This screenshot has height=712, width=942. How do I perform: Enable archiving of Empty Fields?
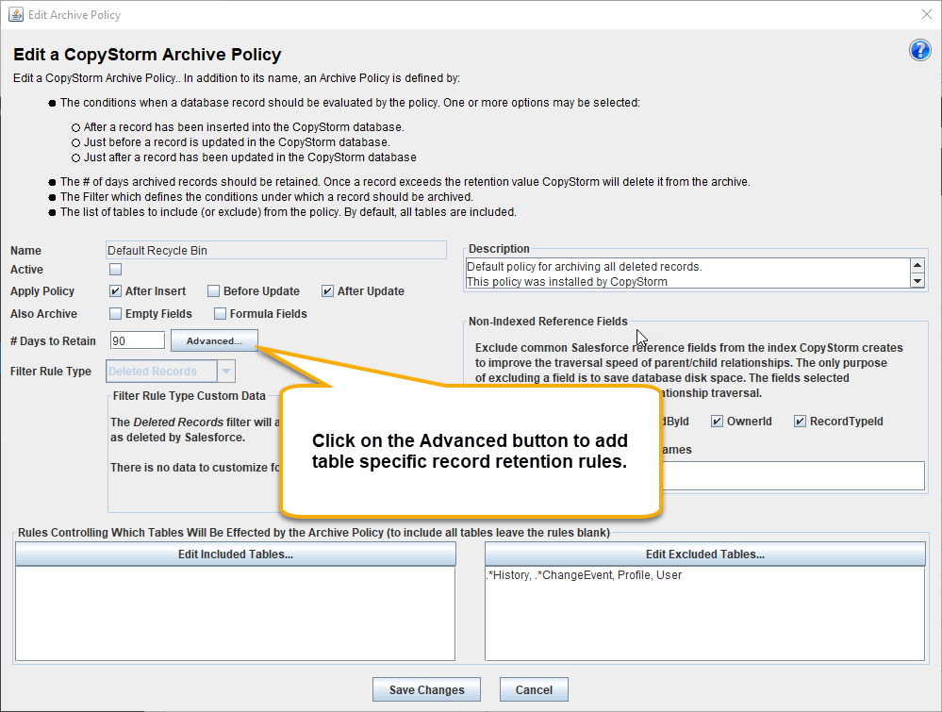pyautogui.click(x=114, y=313)
